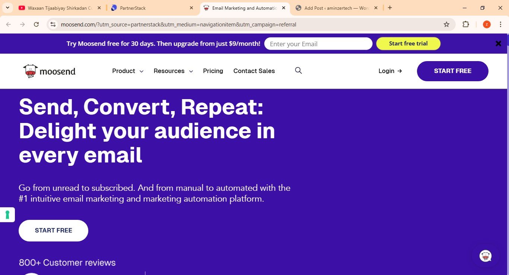This screenshot has width=509, height=275.
Task: Open Chrome's three-dot menu
Action: tap(500, 24)
